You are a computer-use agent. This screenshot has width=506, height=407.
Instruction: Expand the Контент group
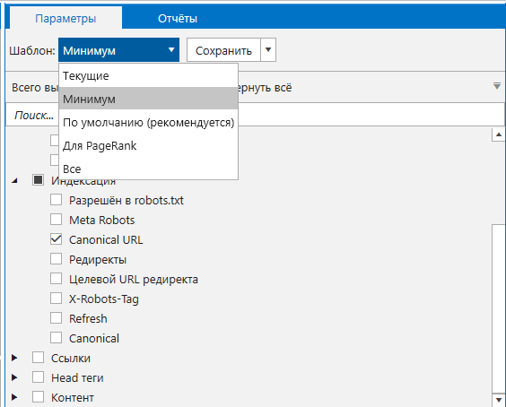[x=14, y=397]
